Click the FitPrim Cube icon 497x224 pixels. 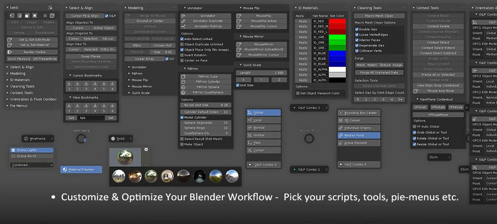[183, 77]
